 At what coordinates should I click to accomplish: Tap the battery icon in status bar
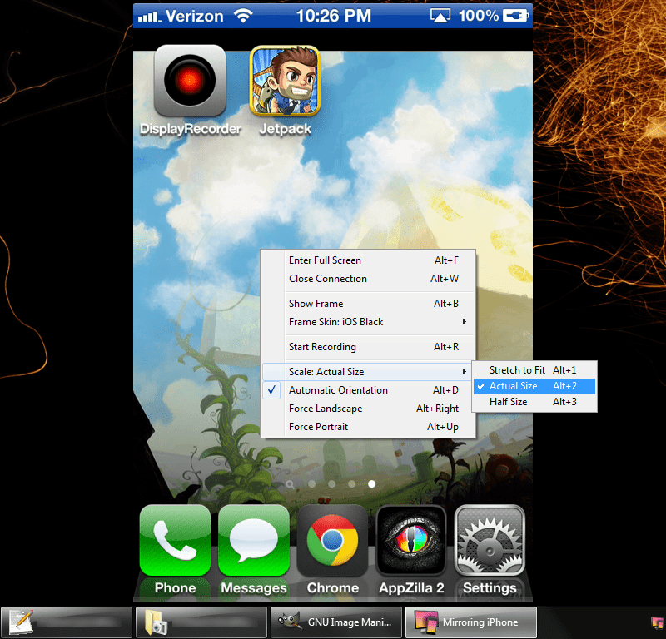tap(515, 16)
